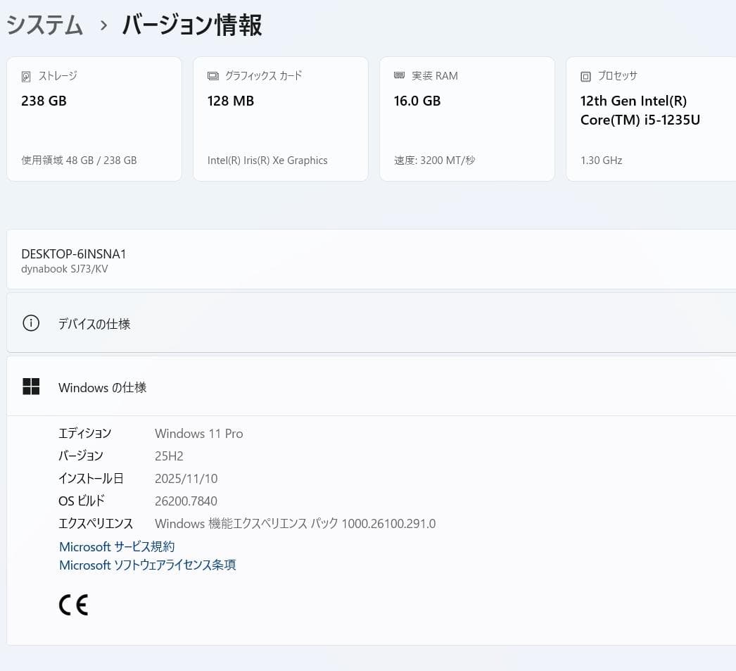Screen dimensions: 736x671
Task: Open Microsoft ソフトウェアライセンス条項 link
Action: coord(147,565)
